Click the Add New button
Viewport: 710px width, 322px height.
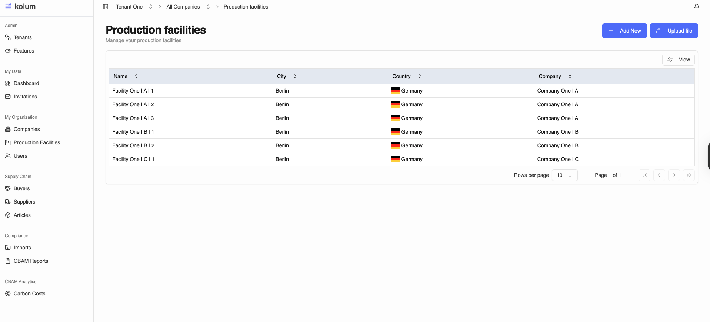tap(624, 31)
